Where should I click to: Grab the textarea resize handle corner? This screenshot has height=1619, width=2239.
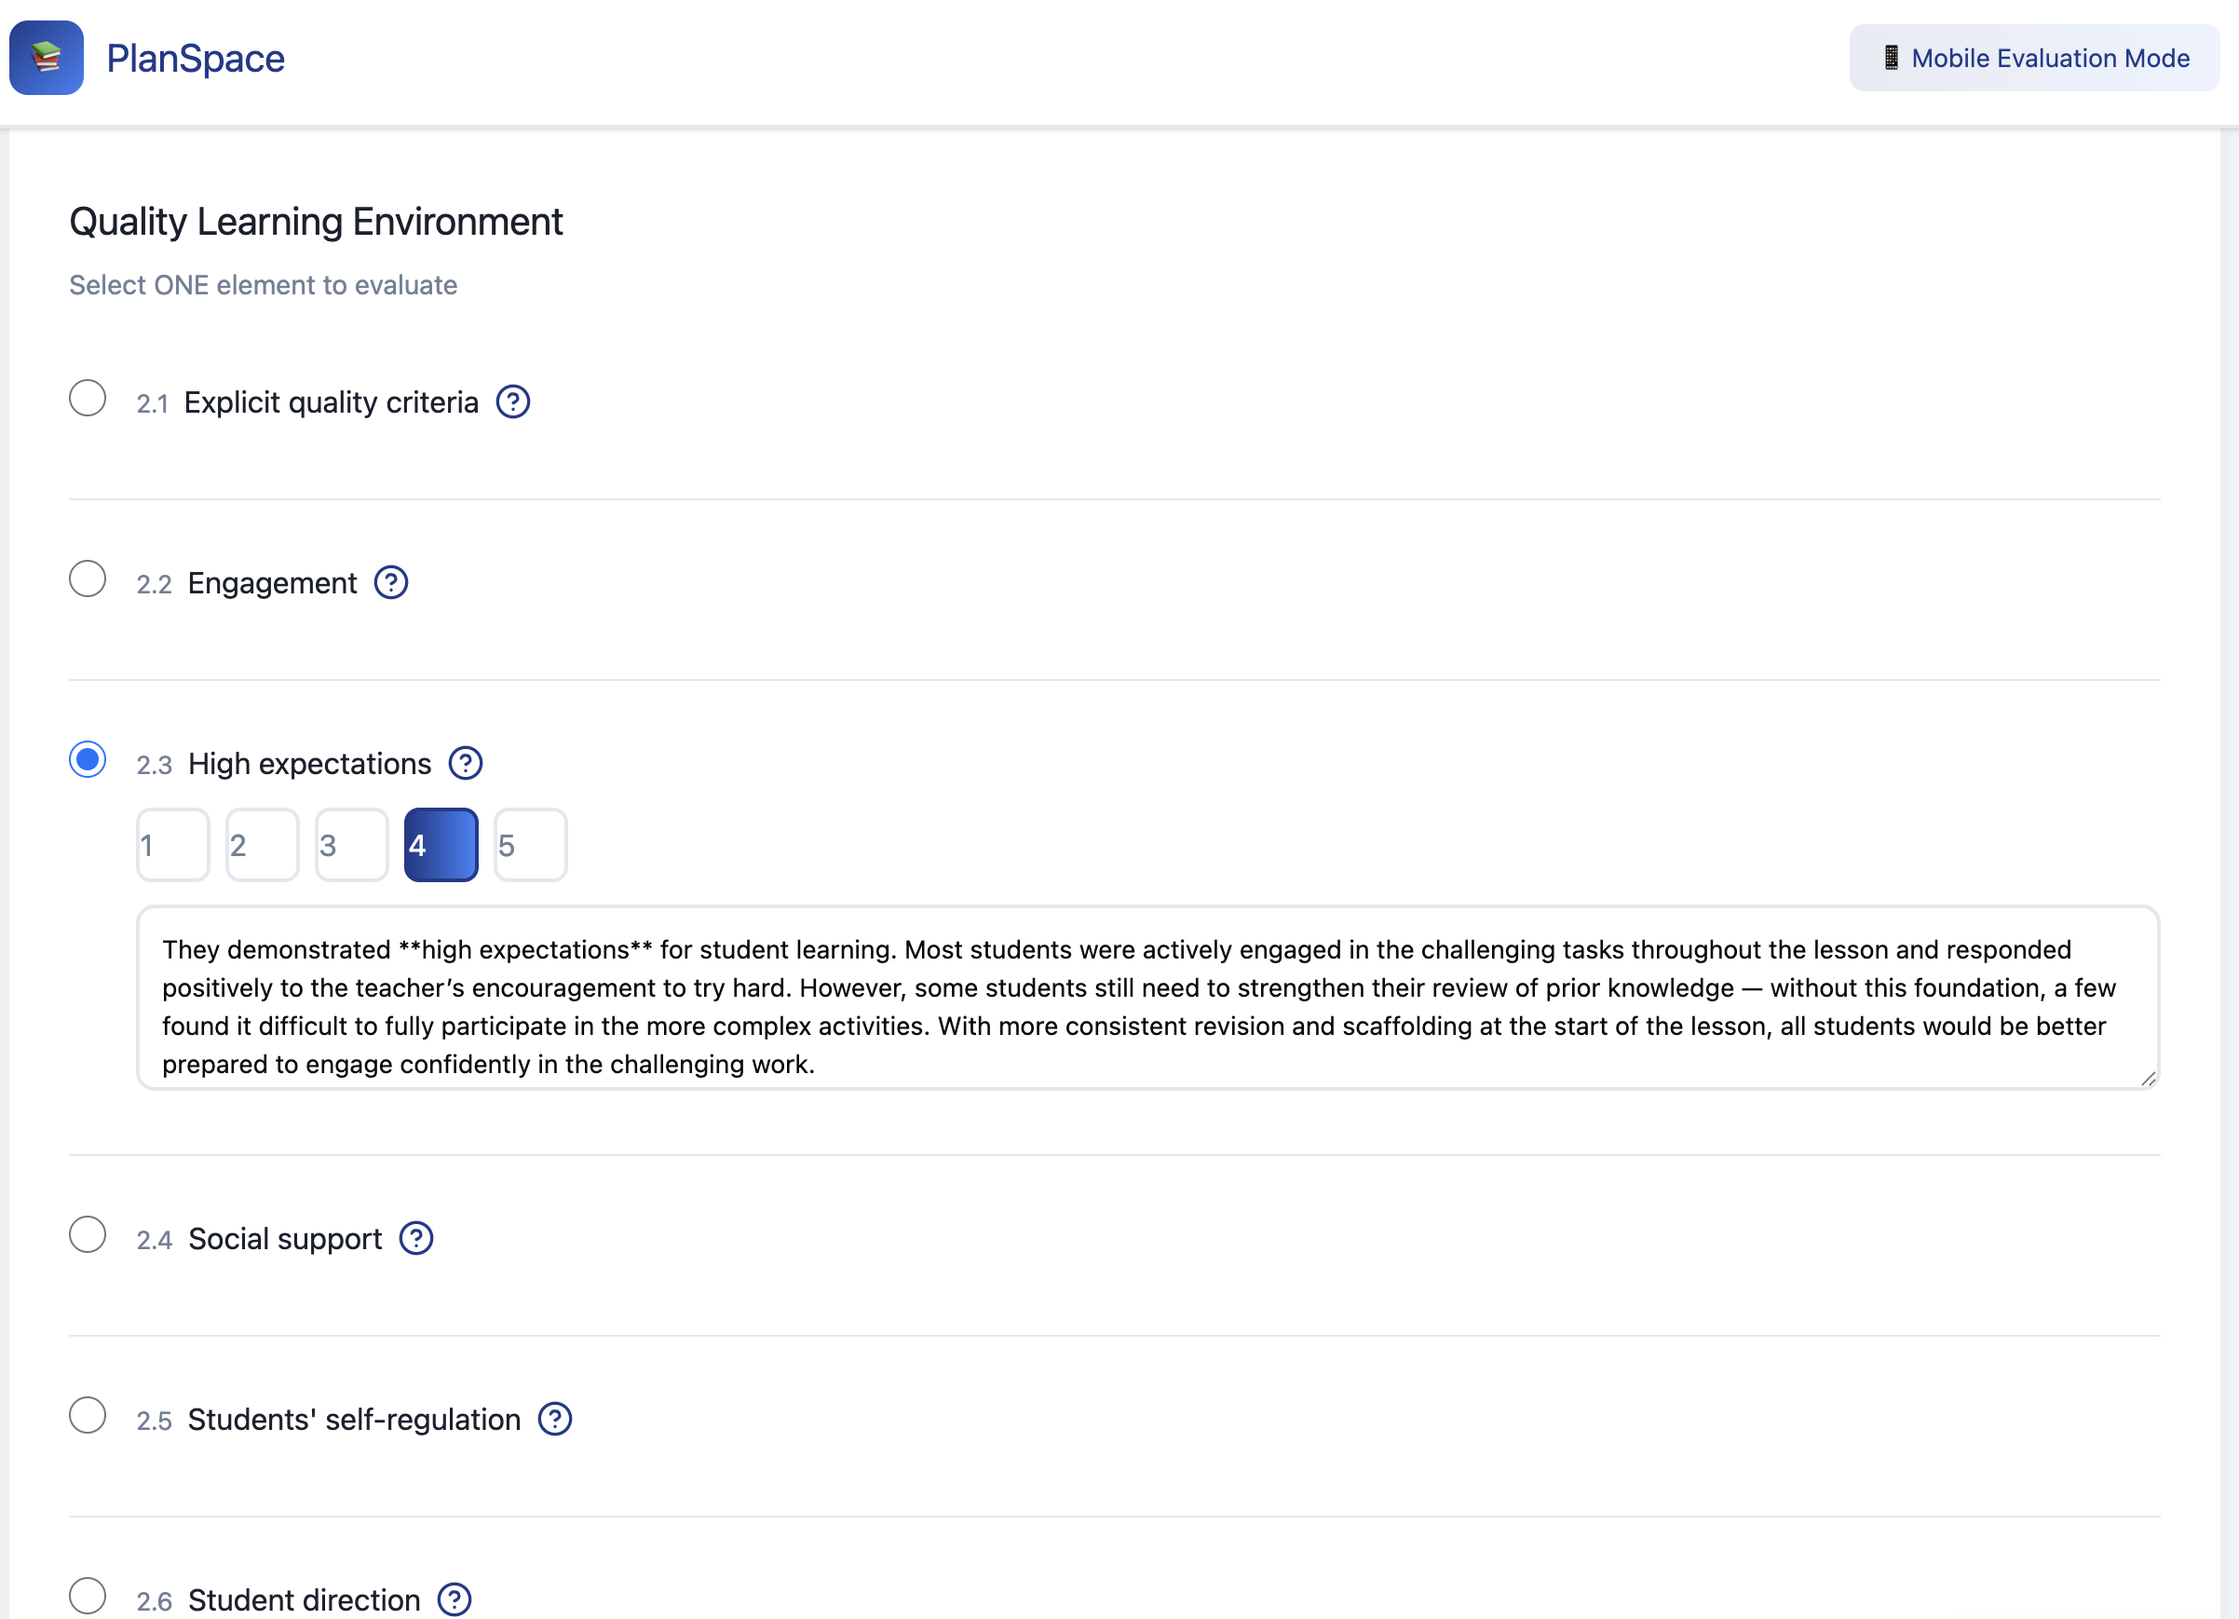pyautogui.click(x=2148, y=1078)
